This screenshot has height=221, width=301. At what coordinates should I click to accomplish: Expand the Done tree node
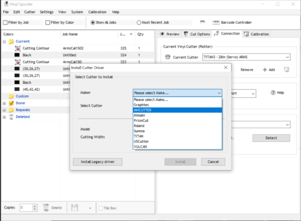pyautogui.click(x=4, y=103)
